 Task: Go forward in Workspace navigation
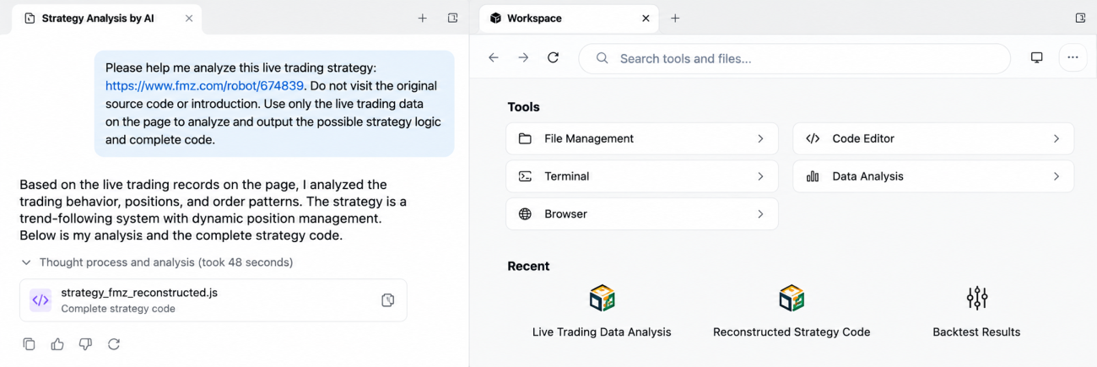point(523,57)
